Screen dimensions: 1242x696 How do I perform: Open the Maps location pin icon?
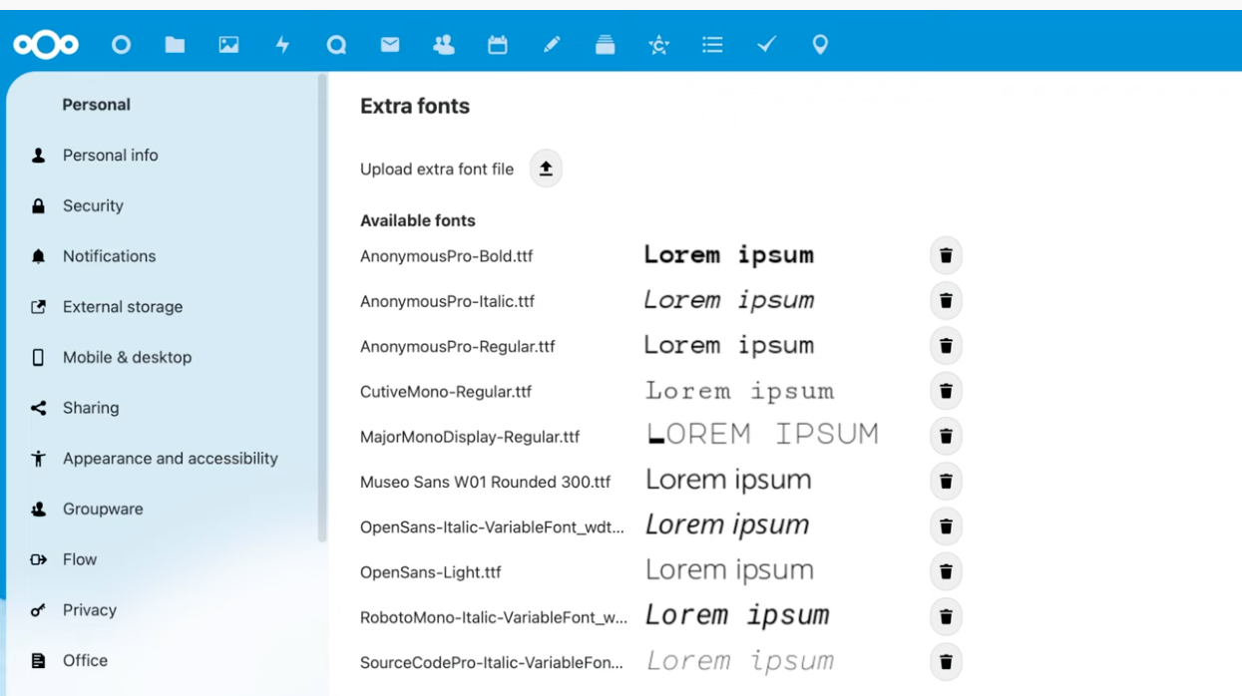[x=820, y=45]
